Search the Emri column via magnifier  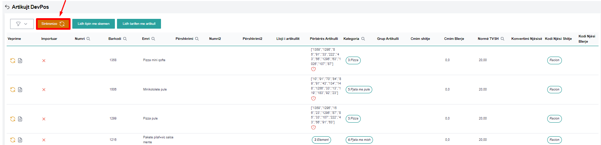point(153,39)
